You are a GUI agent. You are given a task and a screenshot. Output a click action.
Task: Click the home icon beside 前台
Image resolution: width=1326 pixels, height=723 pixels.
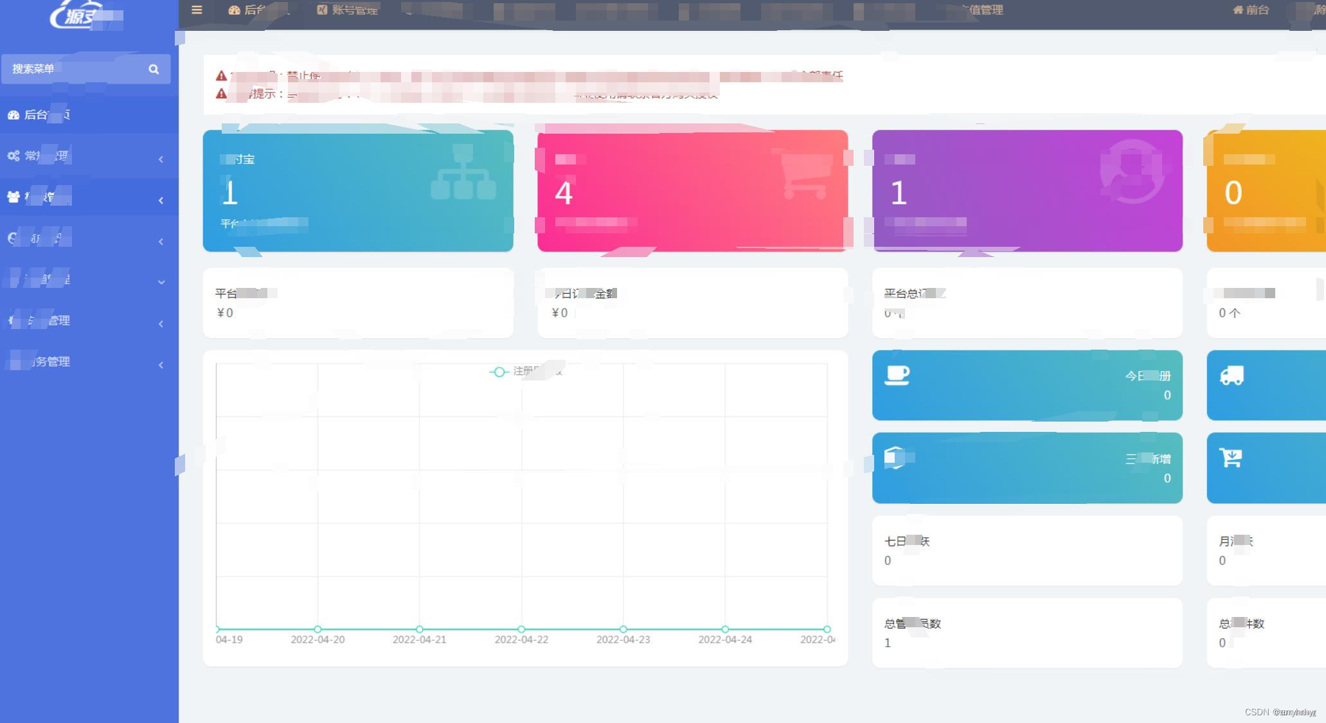pyautogui.click(x=1238, y=10)
